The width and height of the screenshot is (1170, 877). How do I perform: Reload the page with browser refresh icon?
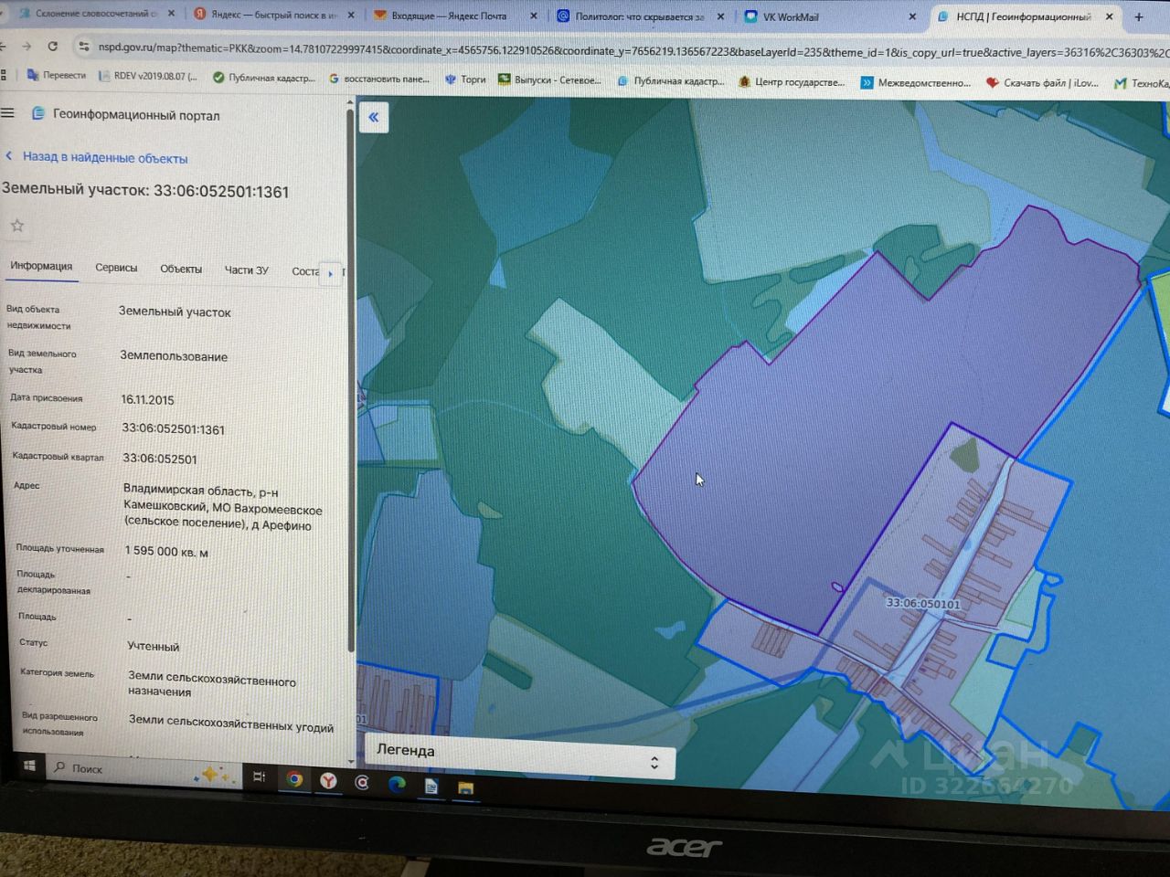52,46
